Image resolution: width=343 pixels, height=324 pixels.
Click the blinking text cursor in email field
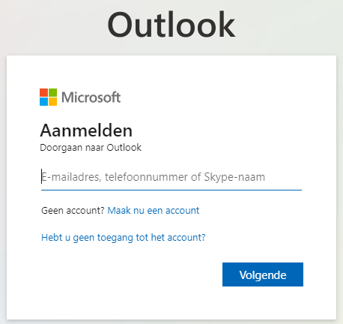pyautogui.click(x=41, y=176)
